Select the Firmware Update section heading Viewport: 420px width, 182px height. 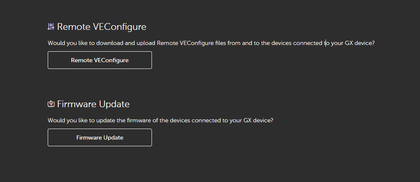click(93, 104)
